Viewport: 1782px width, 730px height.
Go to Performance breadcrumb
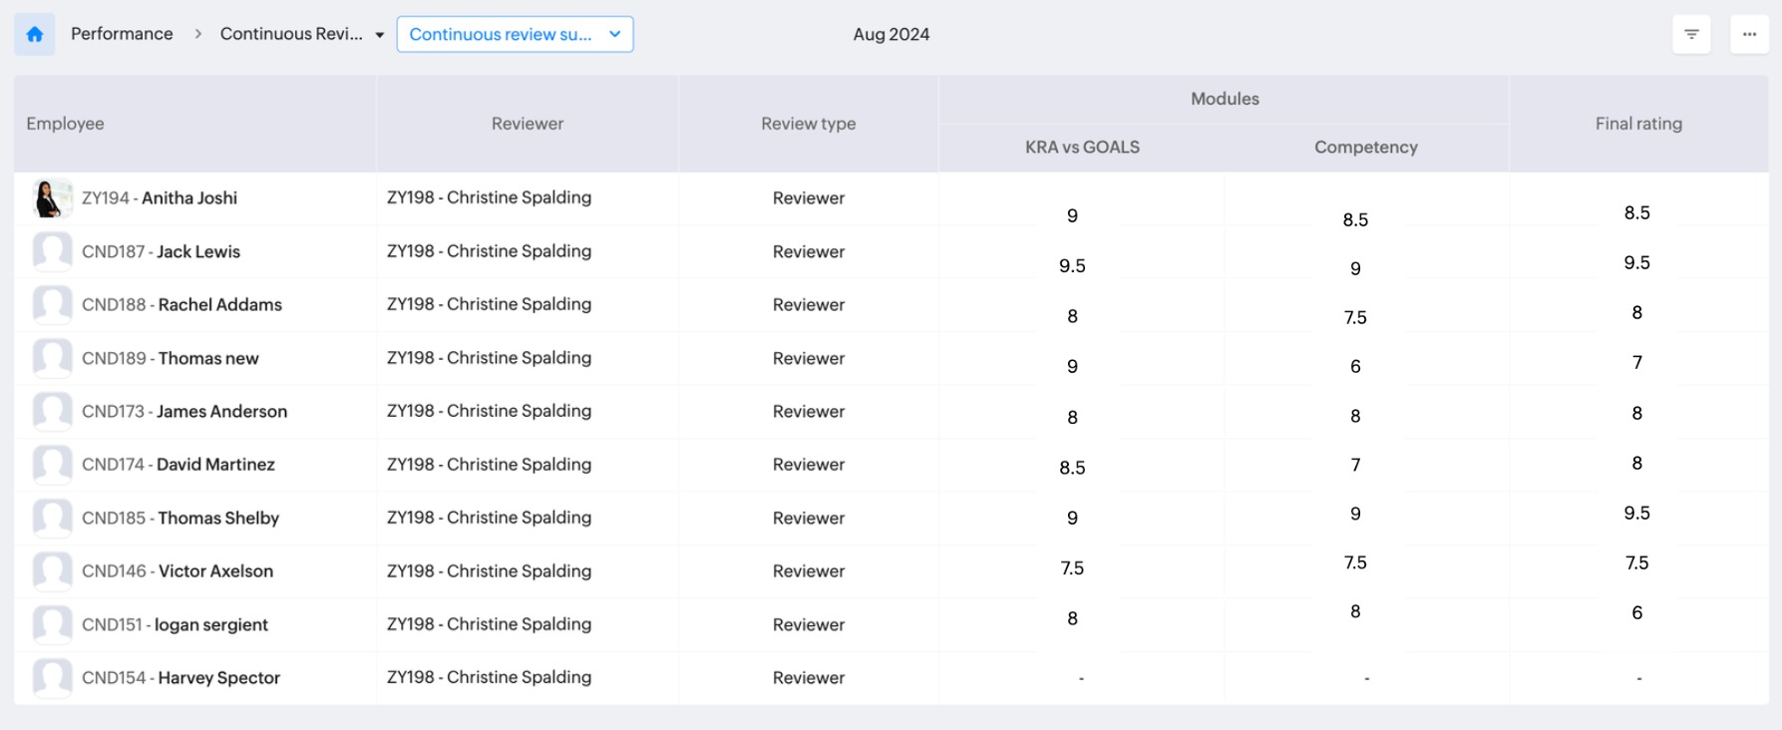tap(122, 34)
